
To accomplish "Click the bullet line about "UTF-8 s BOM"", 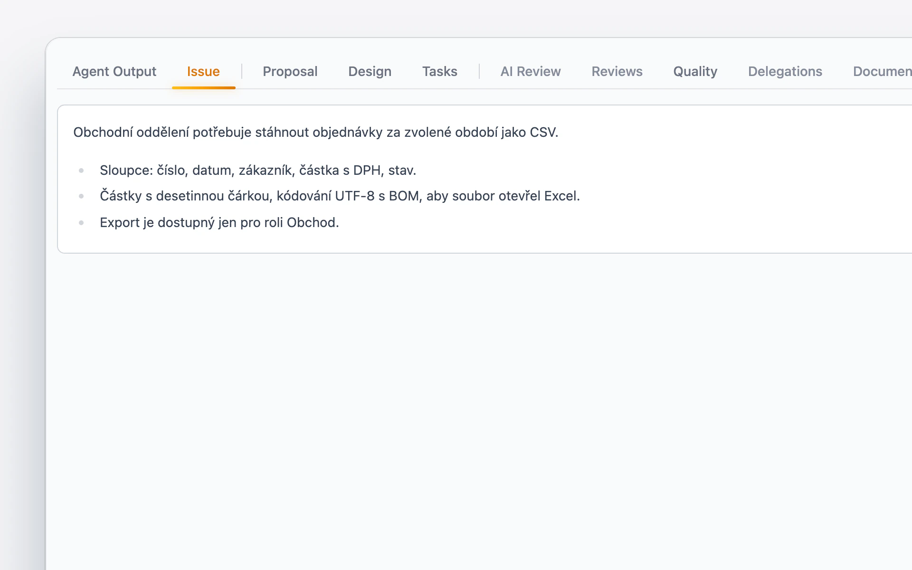I will 340,196.
